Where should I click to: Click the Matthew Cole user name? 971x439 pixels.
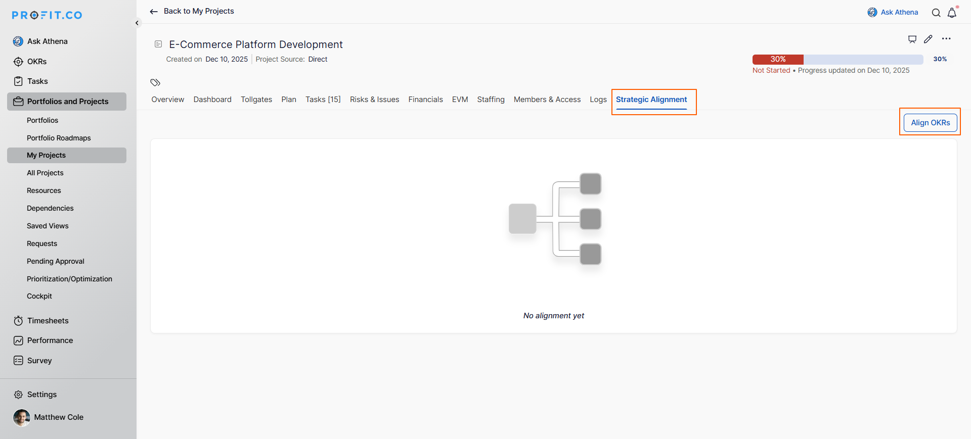click(x=59, y=417)
